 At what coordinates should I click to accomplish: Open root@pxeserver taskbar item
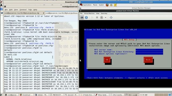coord(11,95)
